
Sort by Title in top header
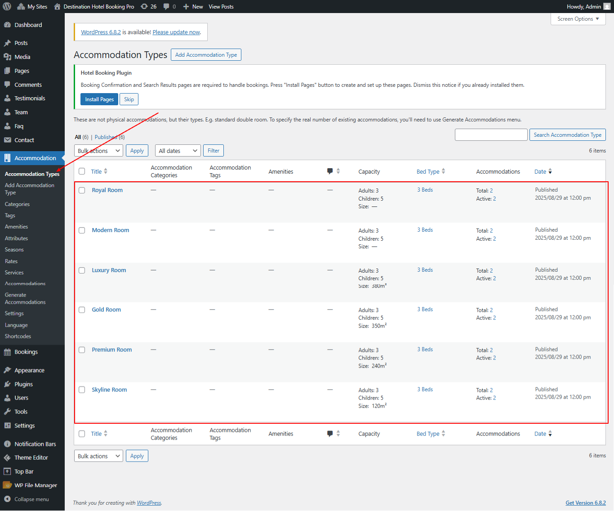(x=99, y=171)
